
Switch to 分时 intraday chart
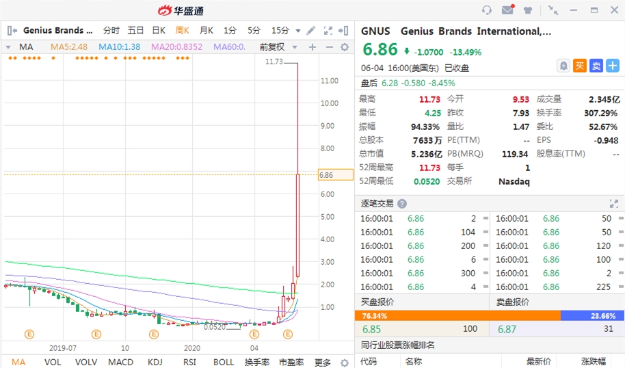pyautogui.click(x=111, y=30)
